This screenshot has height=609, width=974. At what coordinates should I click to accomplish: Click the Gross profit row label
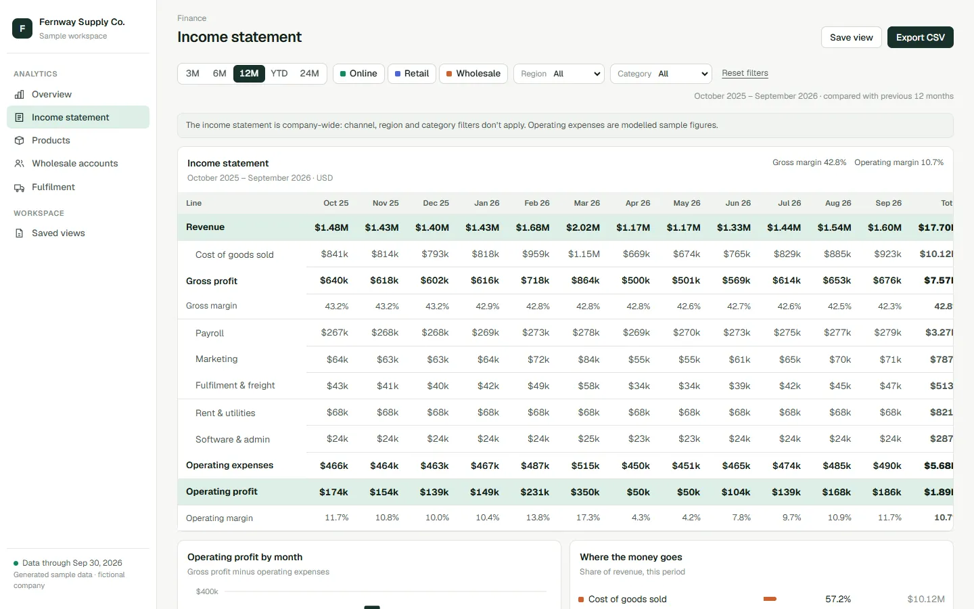point(212,281)
